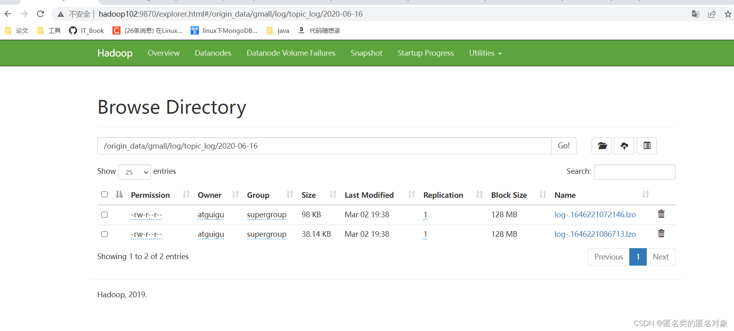
Task: Bookmark this page with star icon
Action: 728,14
